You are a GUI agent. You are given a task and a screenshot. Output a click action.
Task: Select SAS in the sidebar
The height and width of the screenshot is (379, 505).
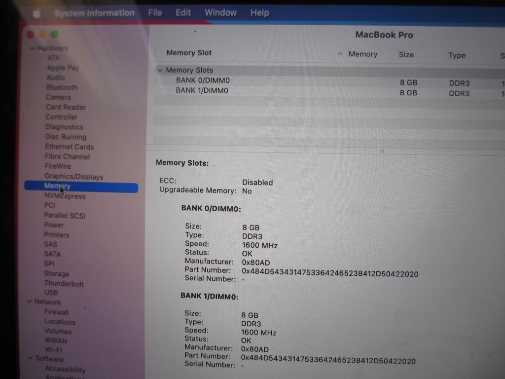click(51, 244)
